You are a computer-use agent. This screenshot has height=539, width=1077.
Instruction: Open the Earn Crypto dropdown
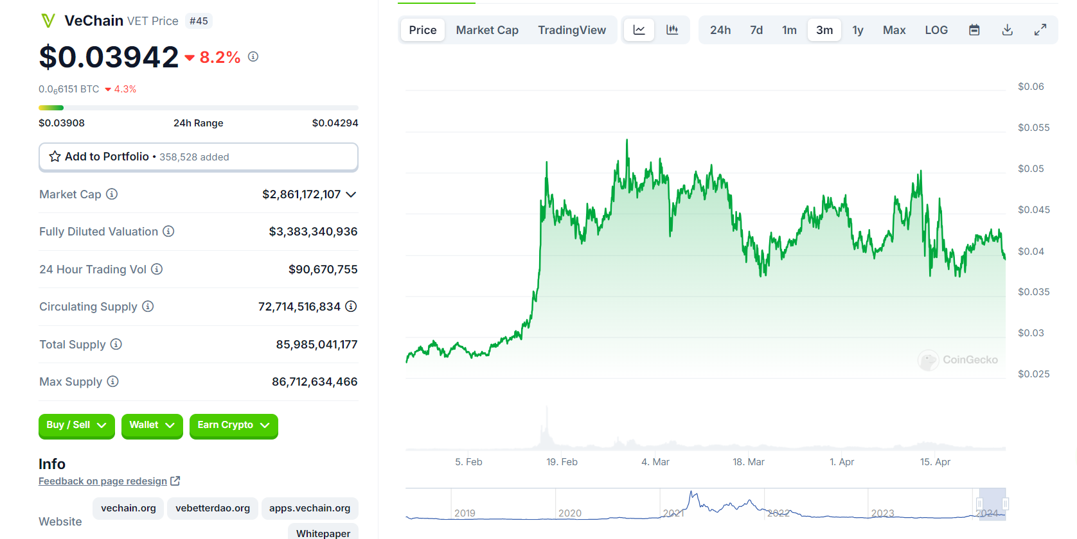[x=233, y=425]
